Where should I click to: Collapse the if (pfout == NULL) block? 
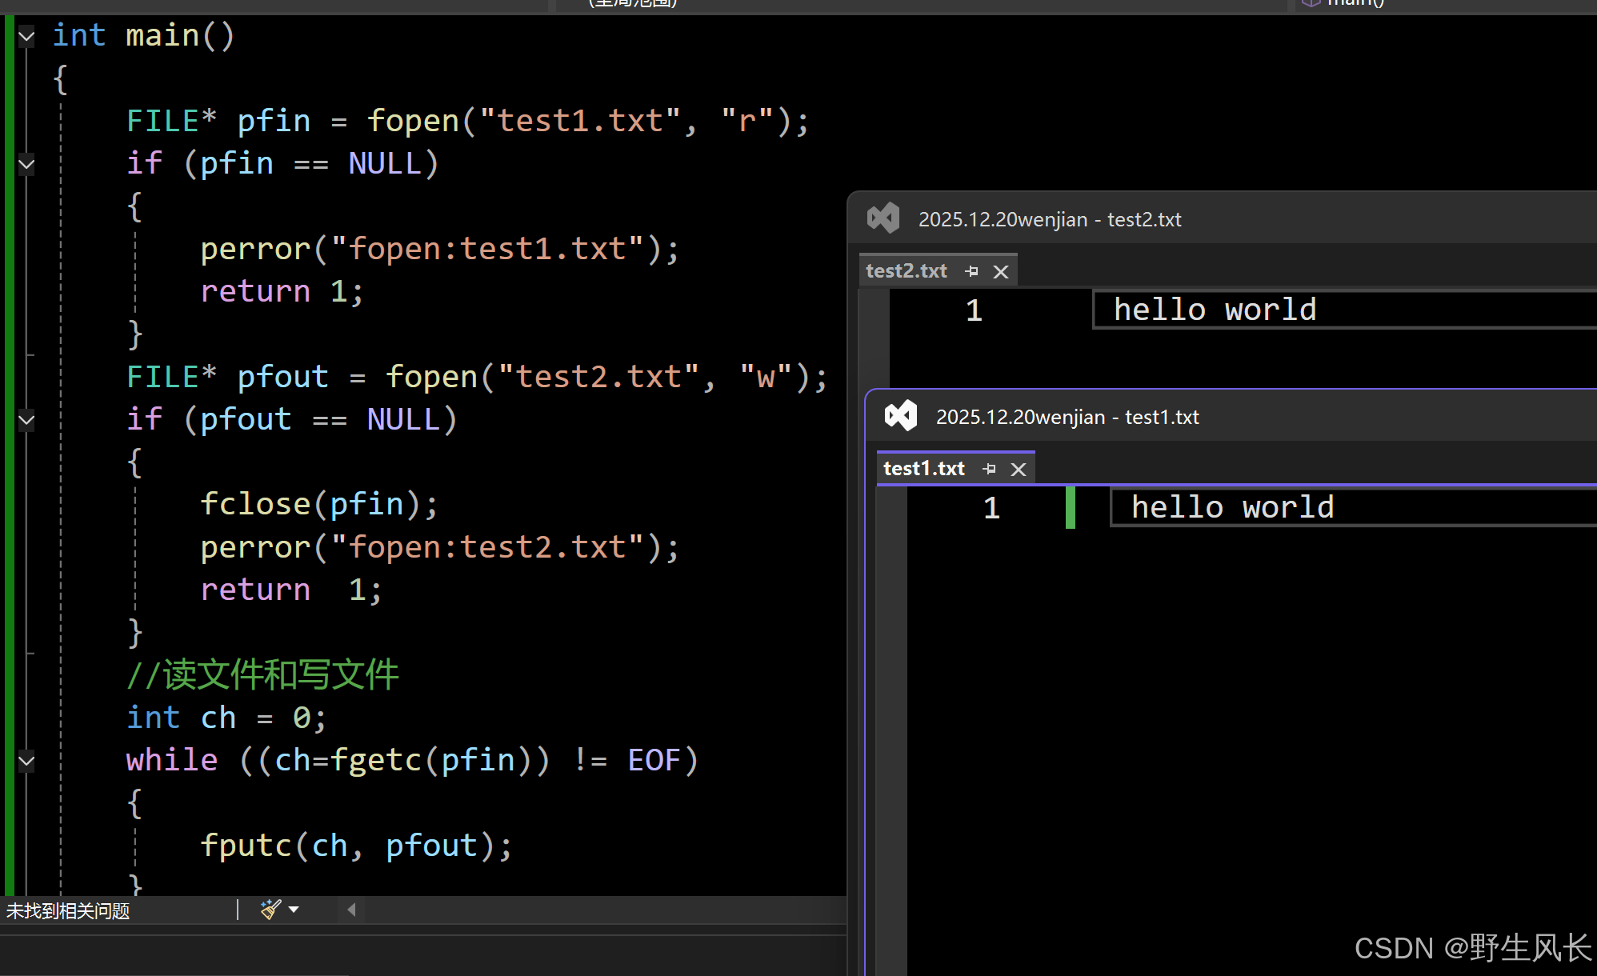click(x=26, y=420)
